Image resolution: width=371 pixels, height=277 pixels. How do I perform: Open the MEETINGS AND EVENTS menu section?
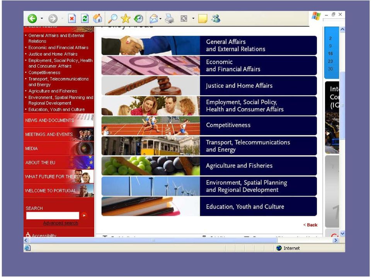click(59, 134)
